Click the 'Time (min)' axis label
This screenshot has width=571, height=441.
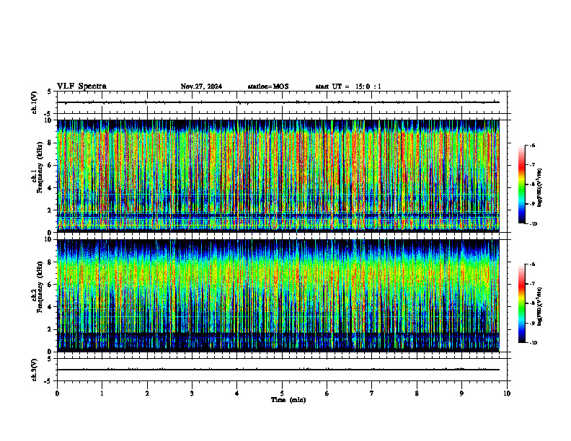click(x=288, y=400)
